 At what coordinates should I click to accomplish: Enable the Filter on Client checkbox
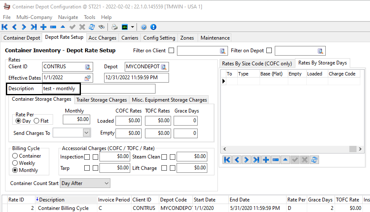171,51
